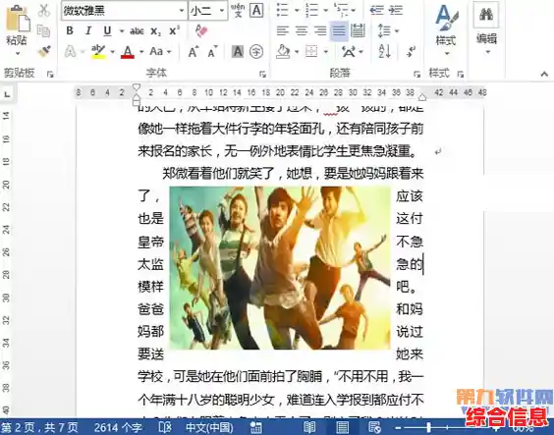The image size is (554, 435).
Task: Open the Change Case Aa menu
Action: click(160, 51)
